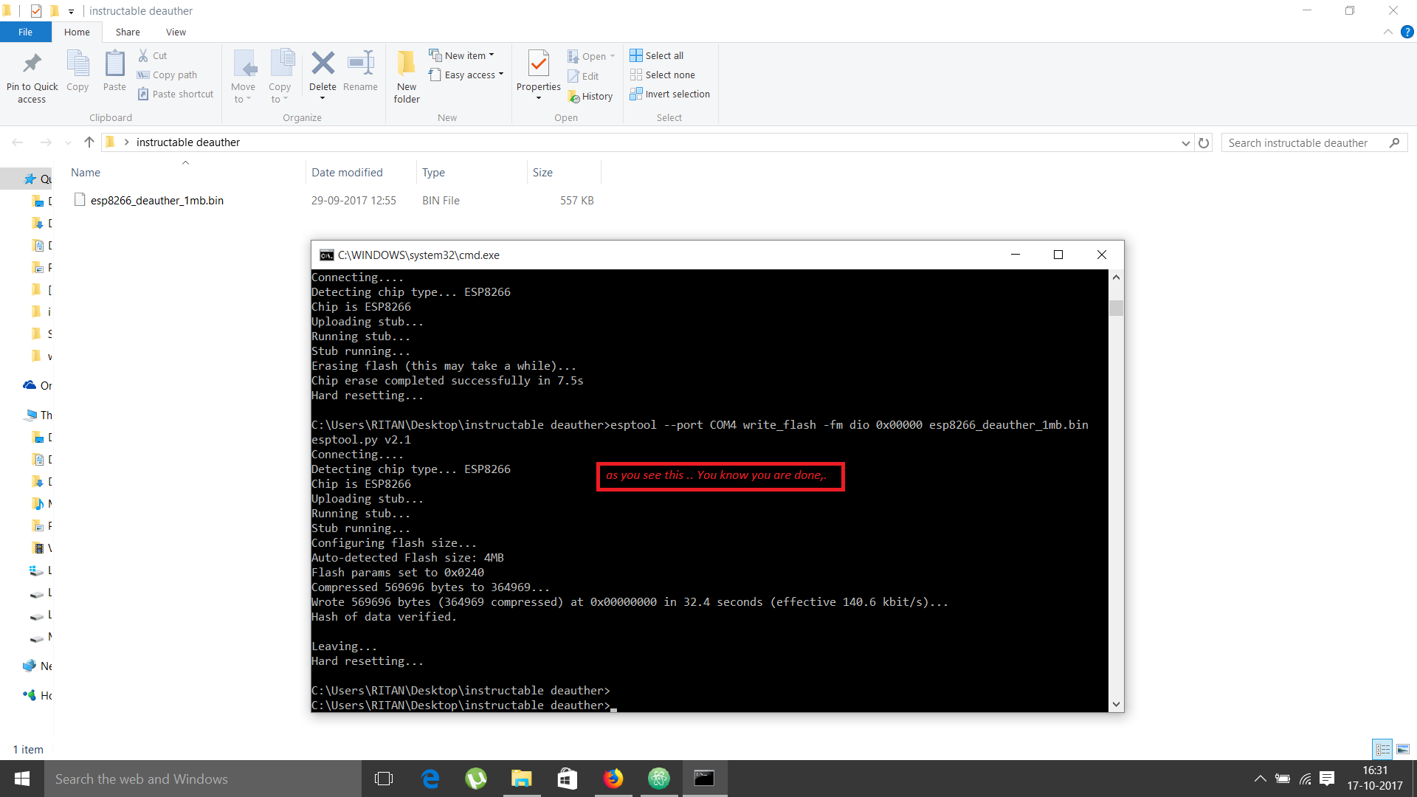This screenshot has width=1417, height=797.
Task: Navigate up to the parent folder
Action: (89, 142)
